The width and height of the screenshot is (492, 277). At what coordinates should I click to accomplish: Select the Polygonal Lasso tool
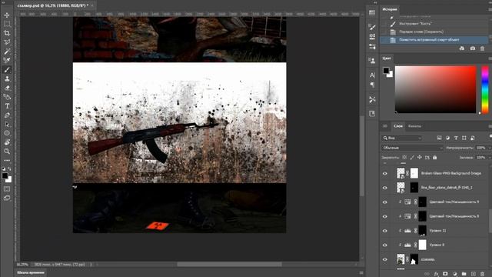click(x=7, y=42)
